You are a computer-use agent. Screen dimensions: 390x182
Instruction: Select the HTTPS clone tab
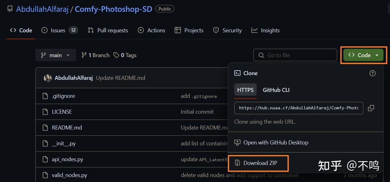245,90
